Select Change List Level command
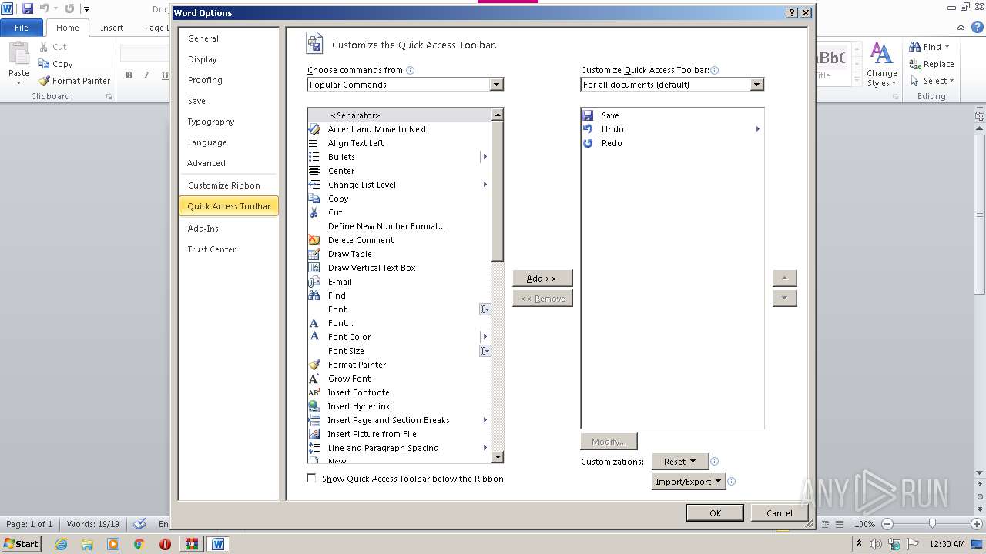 click(399, 185)
